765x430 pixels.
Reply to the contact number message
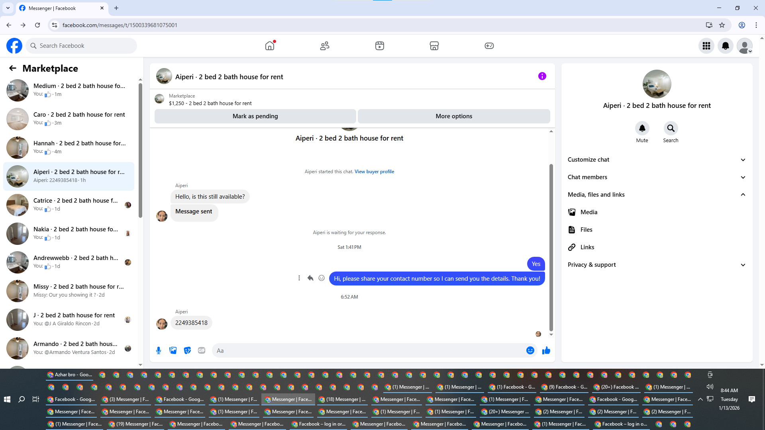coord(310,278)
